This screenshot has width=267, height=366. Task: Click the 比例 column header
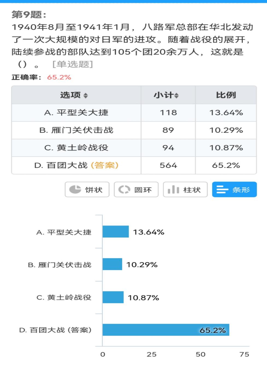coord(226,95)
